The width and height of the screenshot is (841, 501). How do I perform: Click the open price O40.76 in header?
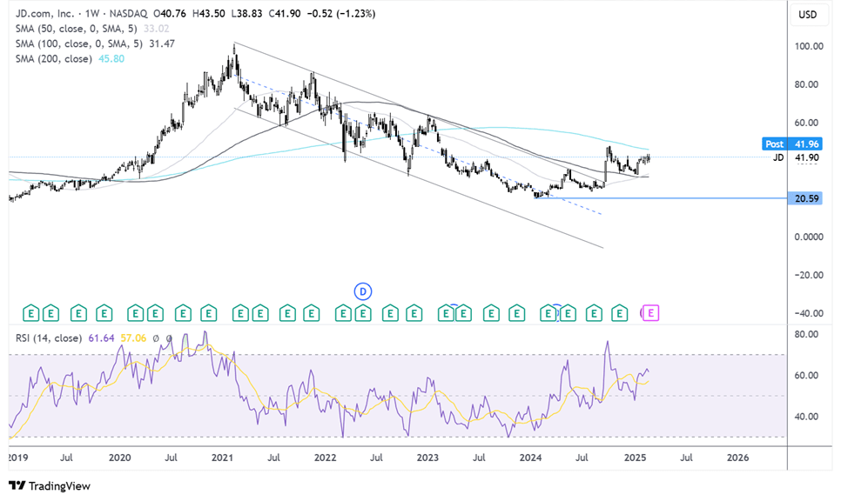[x=170, y=13]
